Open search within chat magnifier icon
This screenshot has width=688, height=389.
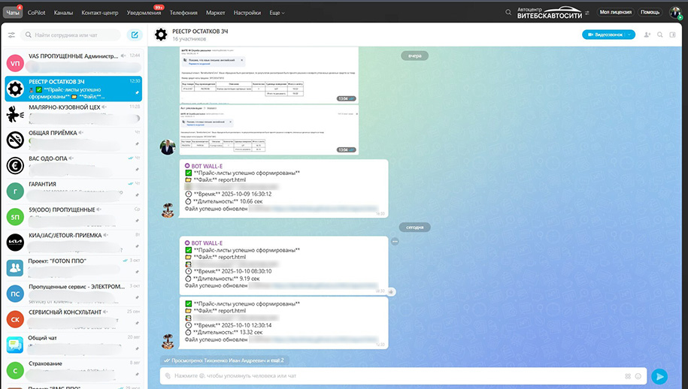tap(659, 35)
